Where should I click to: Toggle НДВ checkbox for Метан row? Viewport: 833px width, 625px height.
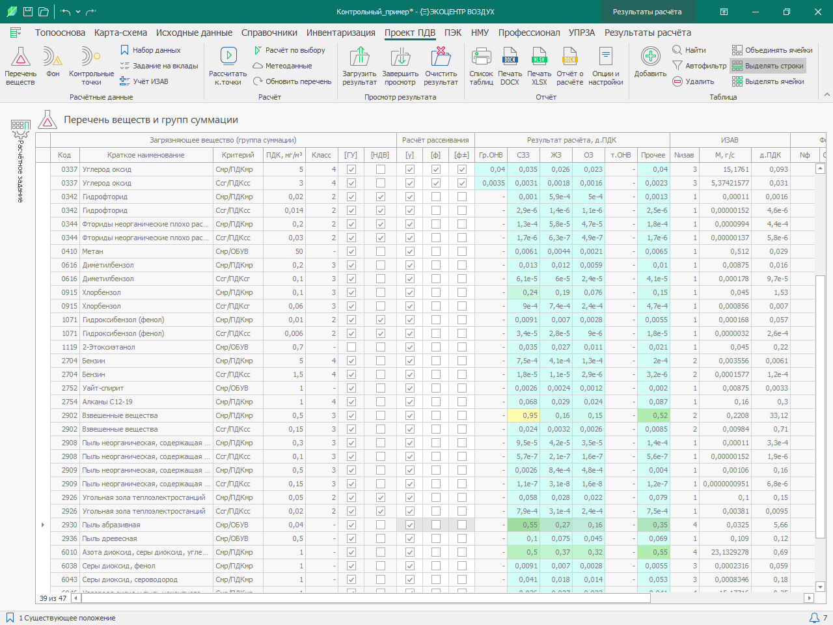(381, 251)
